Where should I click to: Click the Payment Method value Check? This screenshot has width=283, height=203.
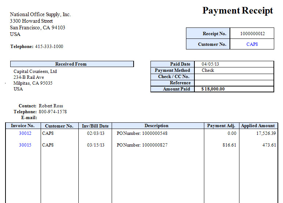pyautogui.click(x=208, y=70)
